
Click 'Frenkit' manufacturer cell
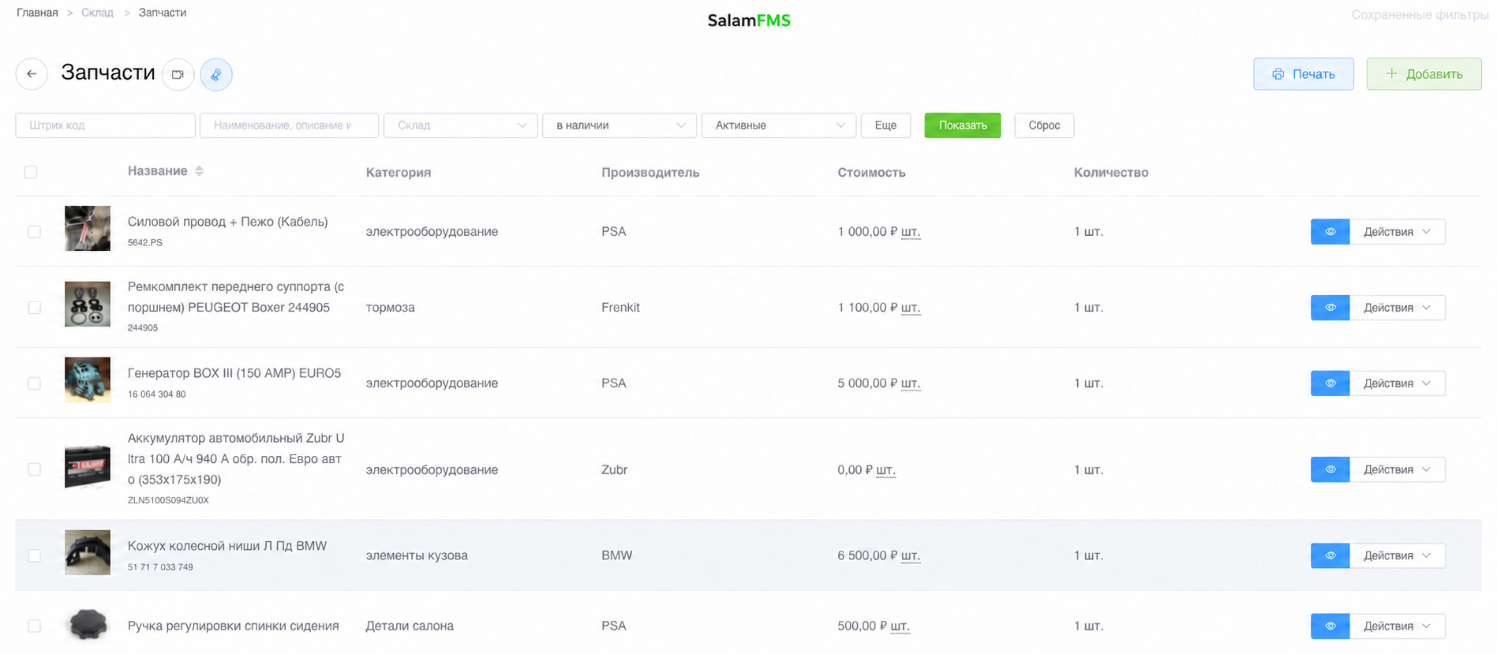[620, 308]
